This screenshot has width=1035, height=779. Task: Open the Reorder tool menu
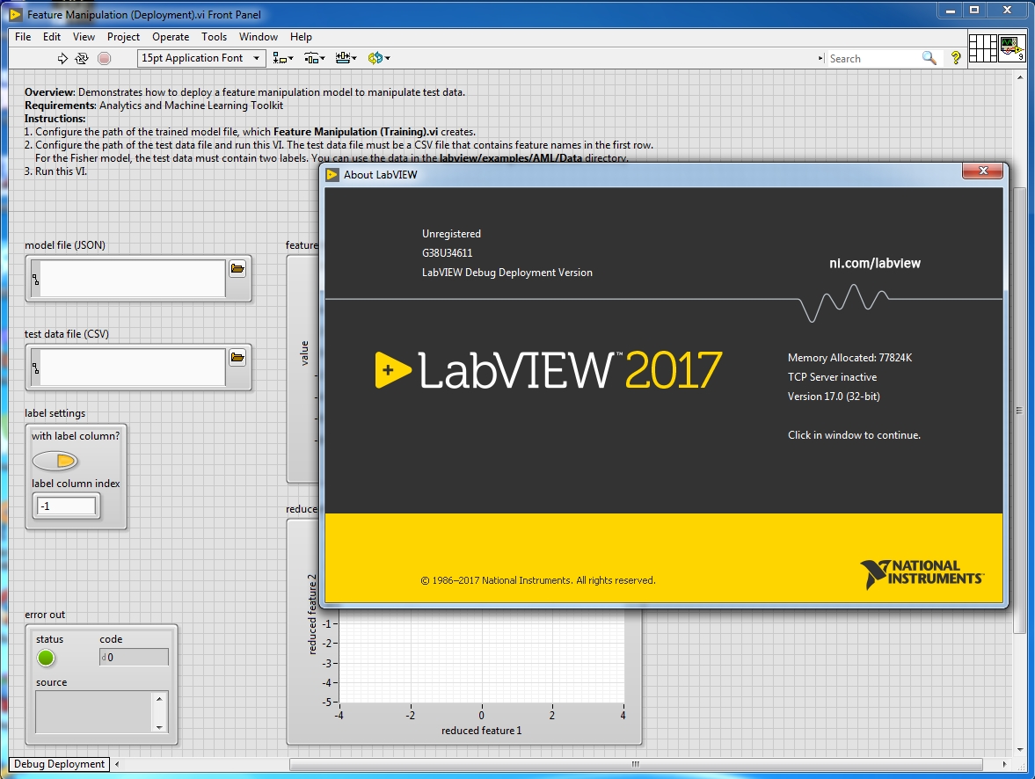click(x=379, y=58)
